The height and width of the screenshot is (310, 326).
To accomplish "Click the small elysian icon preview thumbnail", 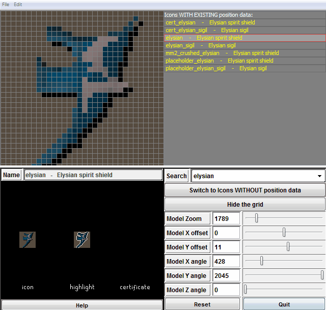I will coord(28,240).
